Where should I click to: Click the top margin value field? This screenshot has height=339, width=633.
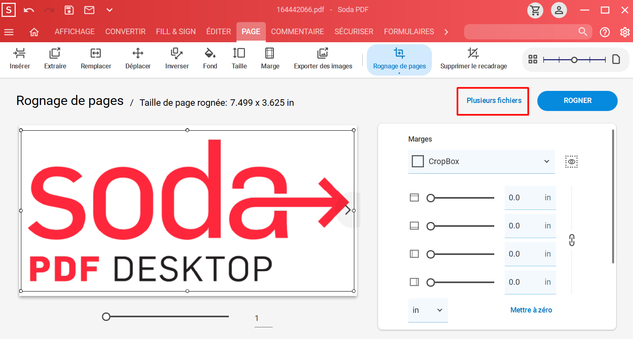point(530,198)
